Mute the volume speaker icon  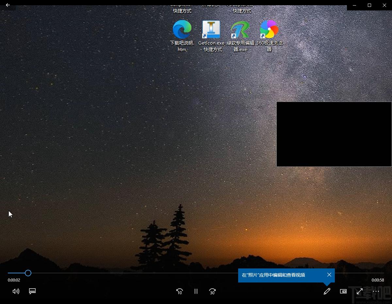click(x=16, y=291)
